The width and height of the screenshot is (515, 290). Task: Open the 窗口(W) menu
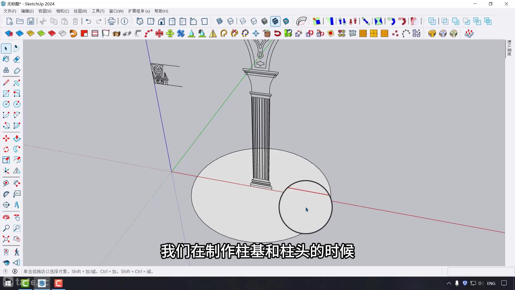[116, 11]
